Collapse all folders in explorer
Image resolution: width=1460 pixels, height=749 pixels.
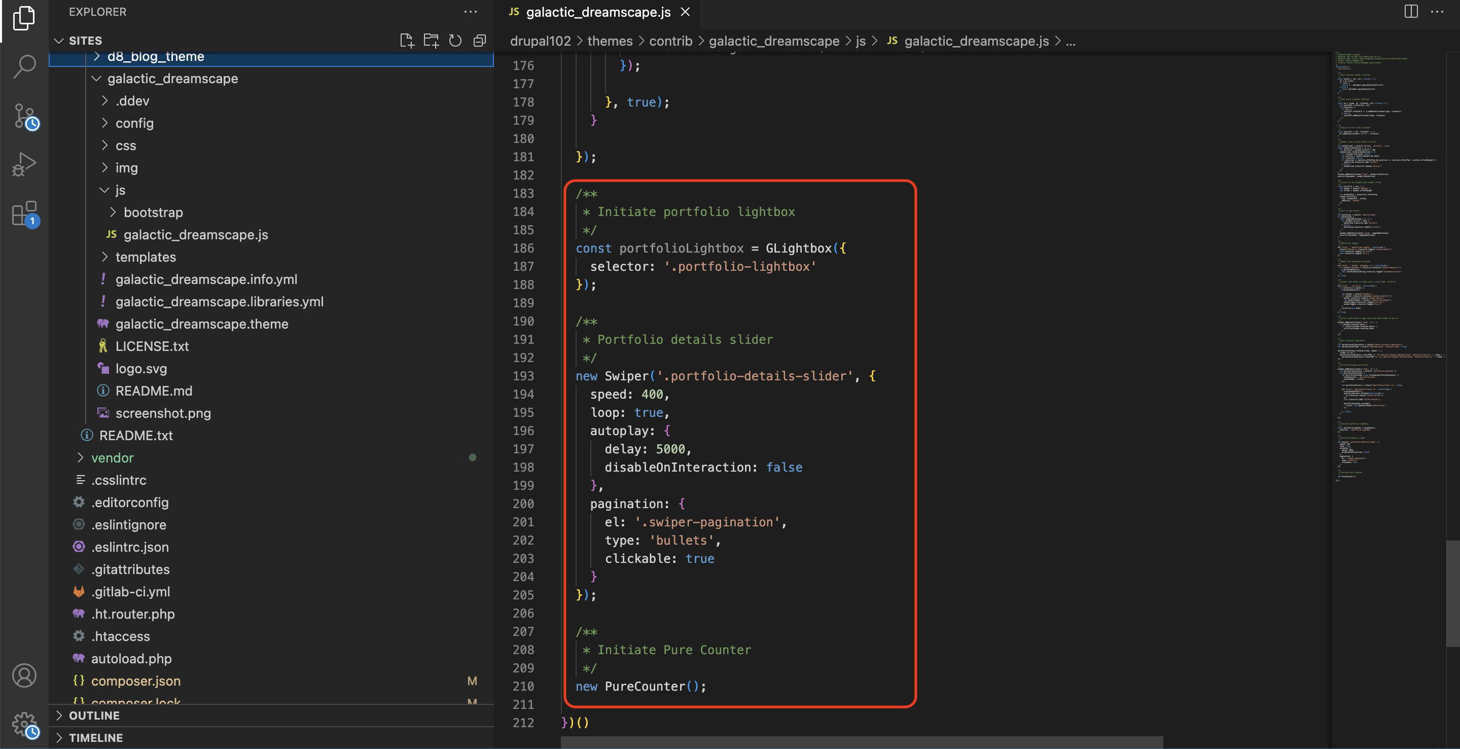(480, 41)
